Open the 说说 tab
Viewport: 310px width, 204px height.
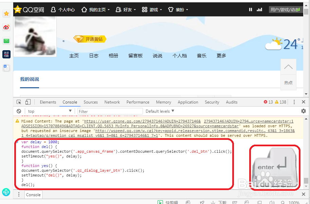157,56
